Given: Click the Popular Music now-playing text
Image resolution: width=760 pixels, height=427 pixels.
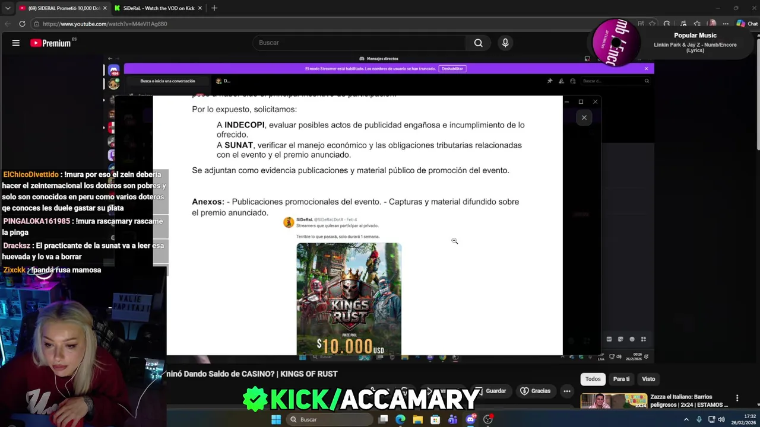Looking at the screenshot, I should 695,35.
